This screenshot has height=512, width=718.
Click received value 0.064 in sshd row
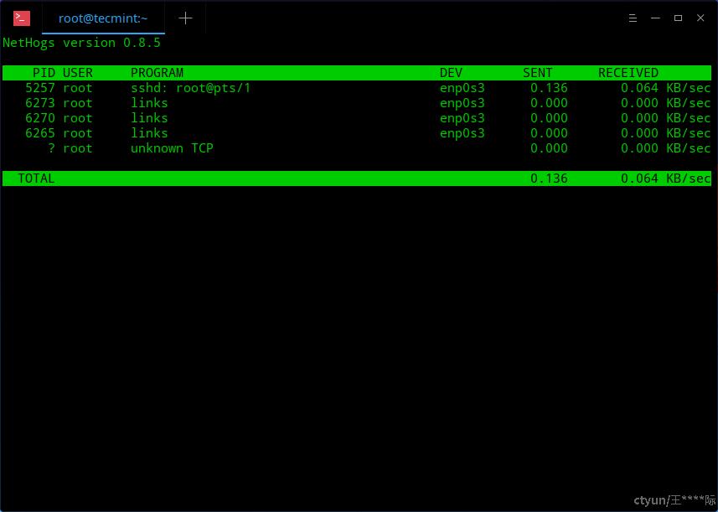pyautogui.click(x=640, y=88)
